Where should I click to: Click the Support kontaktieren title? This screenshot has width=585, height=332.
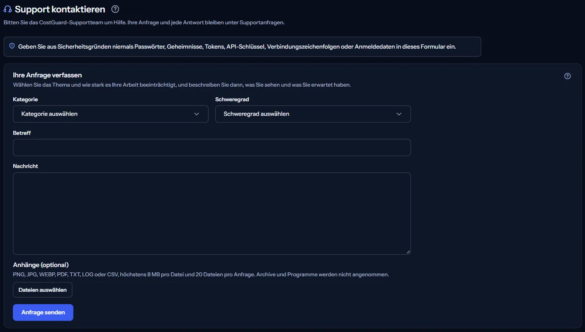point(60,9)
